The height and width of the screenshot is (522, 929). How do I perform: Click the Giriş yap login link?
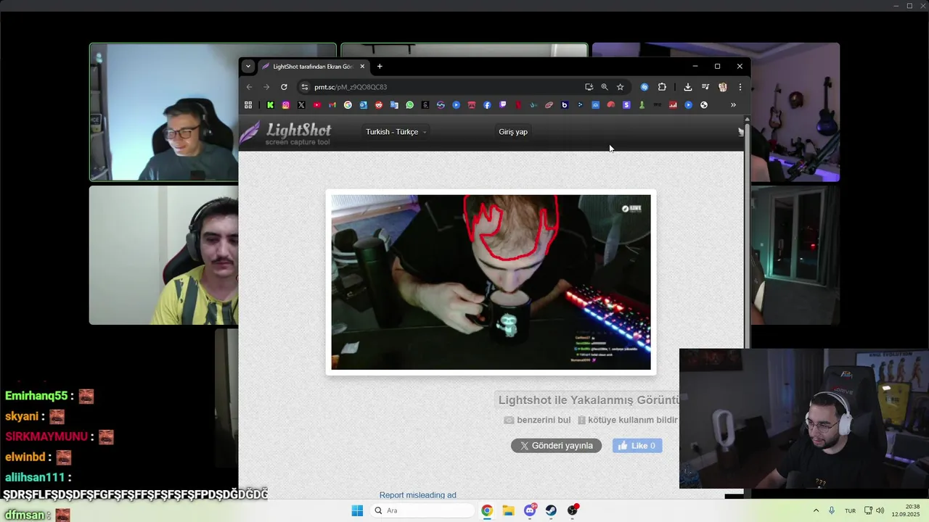tap(513, 132)
